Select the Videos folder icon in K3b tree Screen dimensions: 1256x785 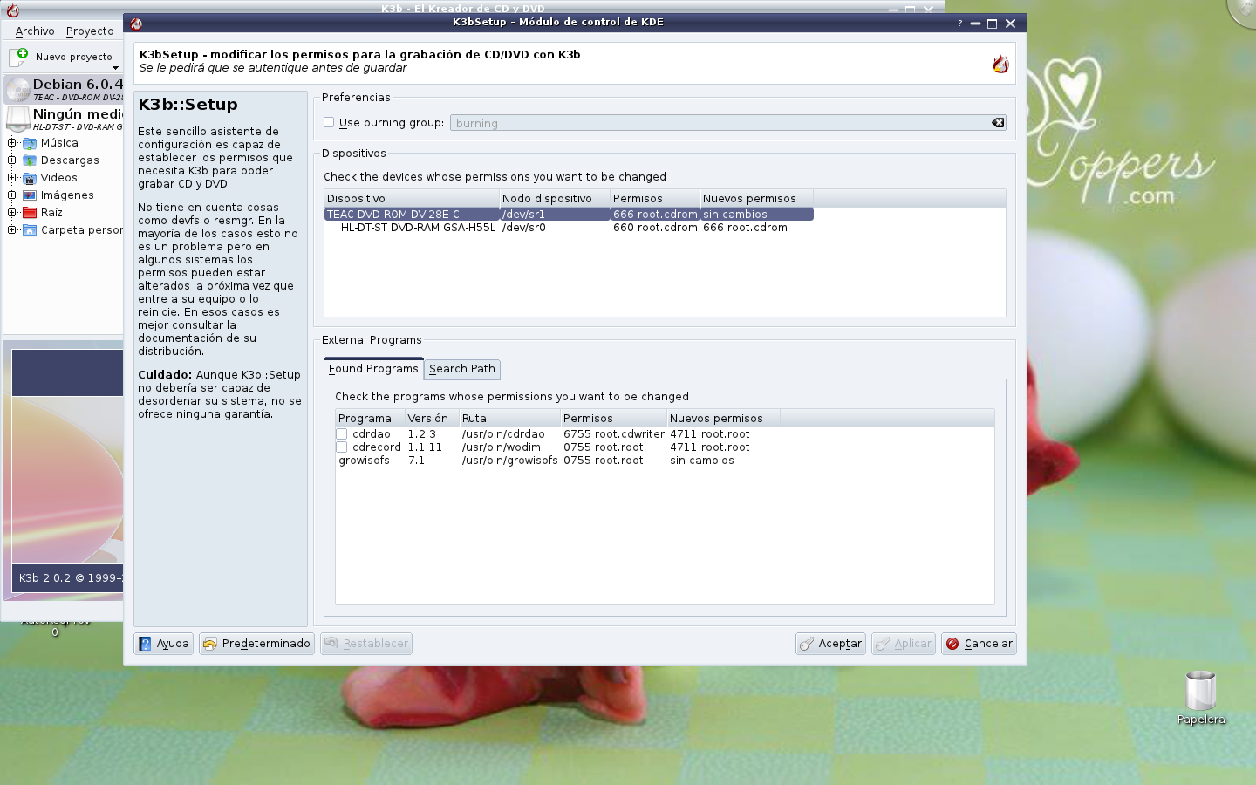30,178
